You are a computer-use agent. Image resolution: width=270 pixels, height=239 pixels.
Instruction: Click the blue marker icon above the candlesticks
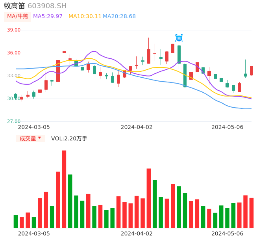(x=179, y=38)
